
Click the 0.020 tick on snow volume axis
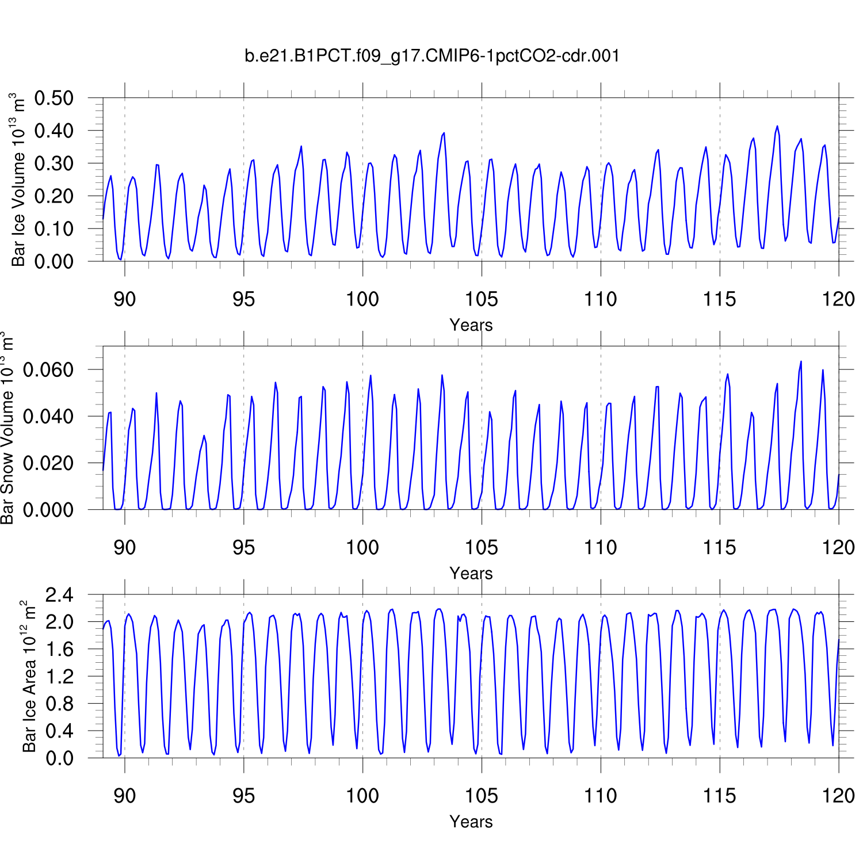coord(48,463)
